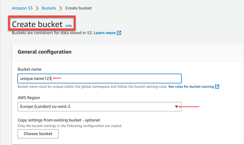
Task: Click 'Buckets are containers for data' description
Action: (x=52, y=33)
